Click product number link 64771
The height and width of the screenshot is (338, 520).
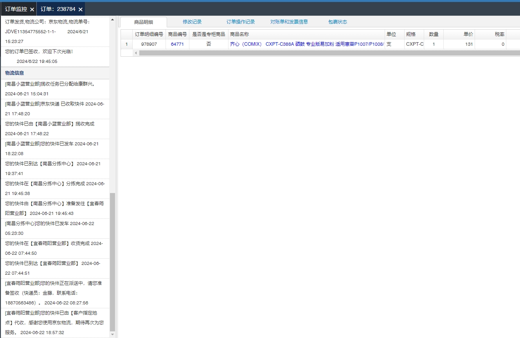tap(177, 44)
